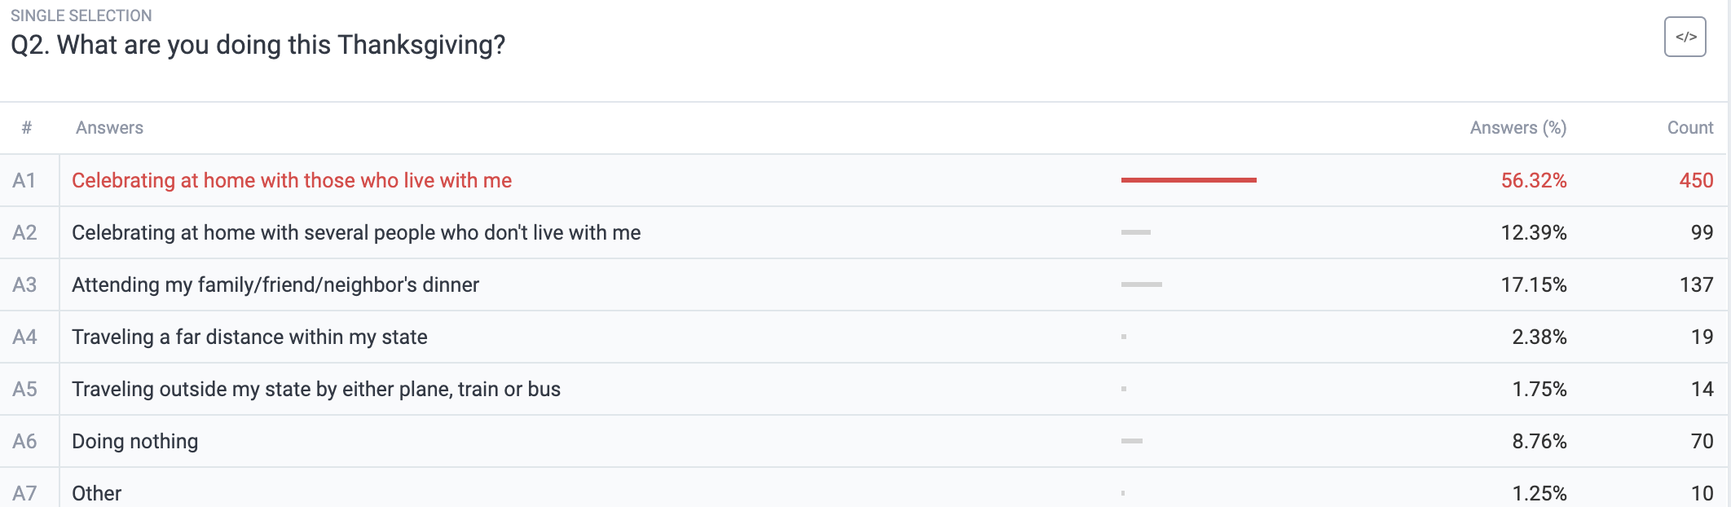Image resolution: width=1731 pixels, height=507 pixels.
Task: Select the 'Doing nothing' answer row
Action: pos(864,441)
